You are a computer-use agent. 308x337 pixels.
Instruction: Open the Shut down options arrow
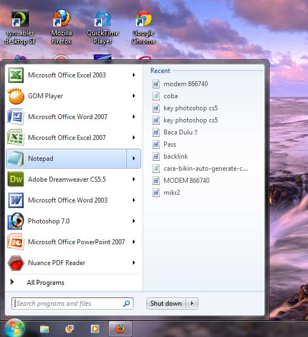coord(192,304)
